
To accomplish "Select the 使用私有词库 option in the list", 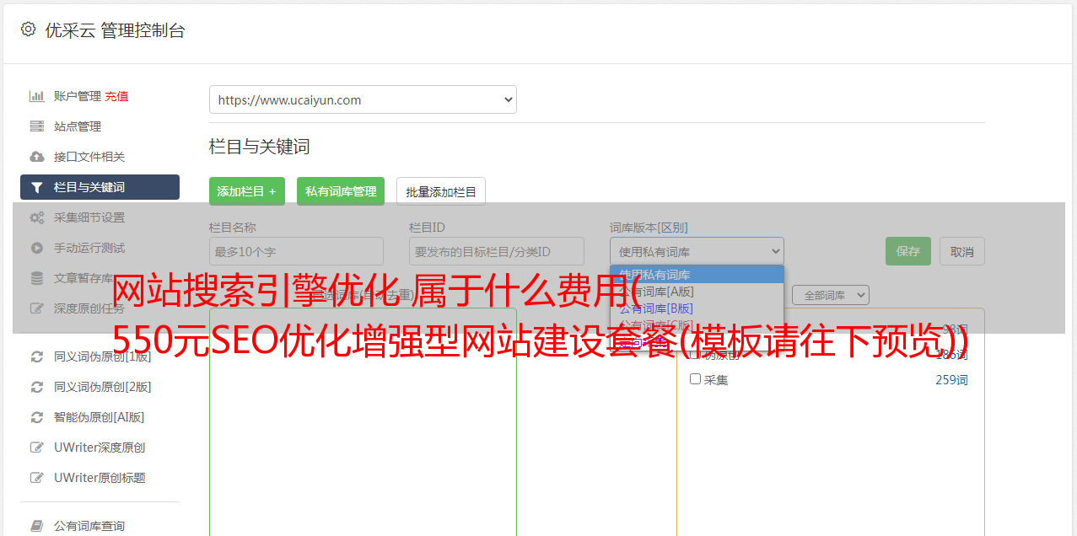I will tap(697, 275).
